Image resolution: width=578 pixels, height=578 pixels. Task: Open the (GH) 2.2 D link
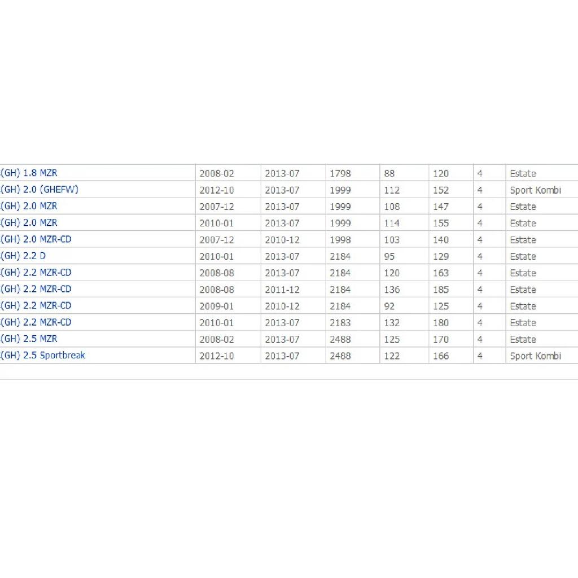click(23, 256)
